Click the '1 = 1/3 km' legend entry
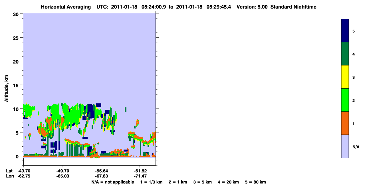The image size is (371, 190). pos(151,182)
